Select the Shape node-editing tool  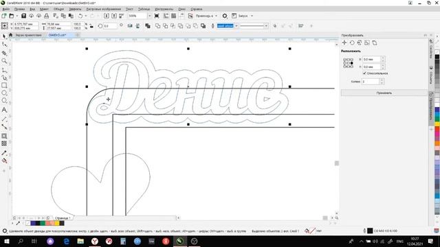[x=4, y=45]
